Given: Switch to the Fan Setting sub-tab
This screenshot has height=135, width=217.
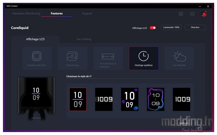Looking at the screenshot, I should 84,39.
